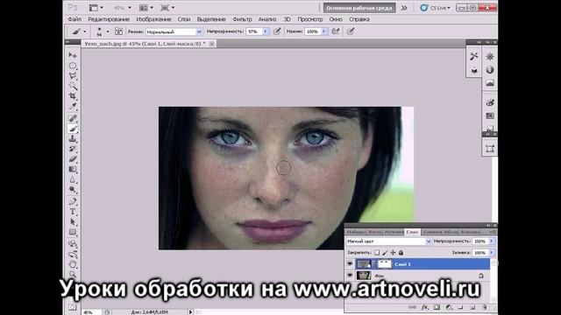561x315 pixels.
Task: Select the Clone Stamp tool
Action: (x=73, y=138)
